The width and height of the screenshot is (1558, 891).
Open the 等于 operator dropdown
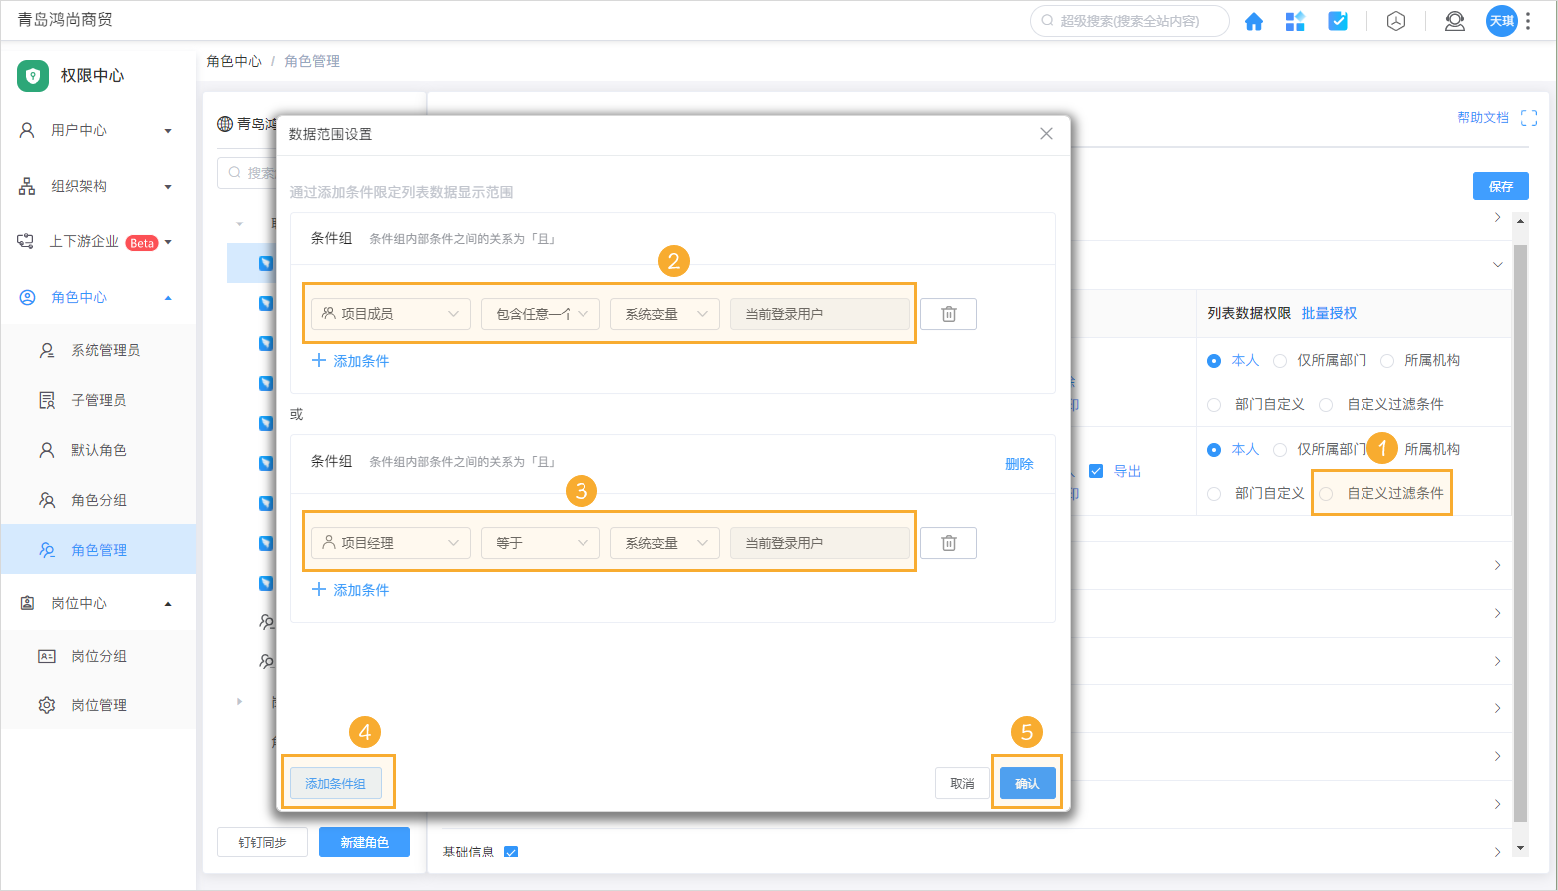(540, 542)
